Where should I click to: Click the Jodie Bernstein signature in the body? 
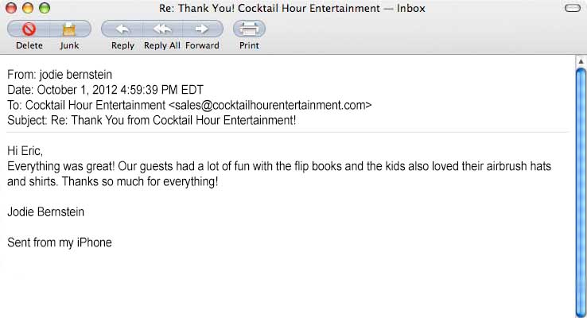(46, 212)
